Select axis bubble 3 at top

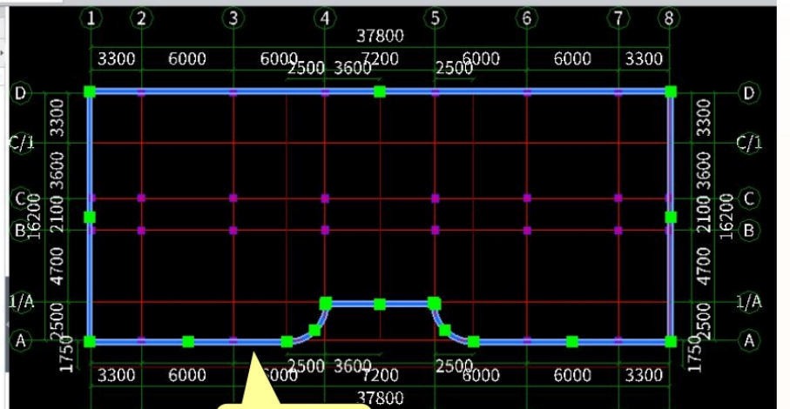233,18
